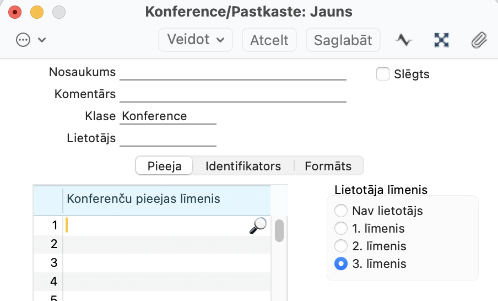This screenshot has height=301, width=498.
Task: Open attachments via the paperclip icon
Action: 479,40
